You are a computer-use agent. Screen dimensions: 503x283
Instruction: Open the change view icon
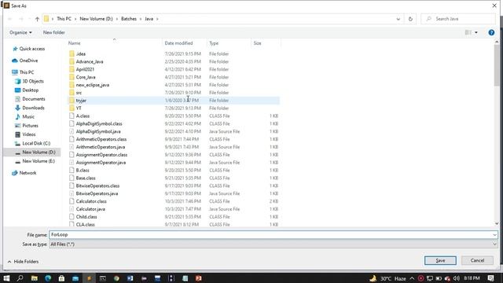click(x=468, y=32)
